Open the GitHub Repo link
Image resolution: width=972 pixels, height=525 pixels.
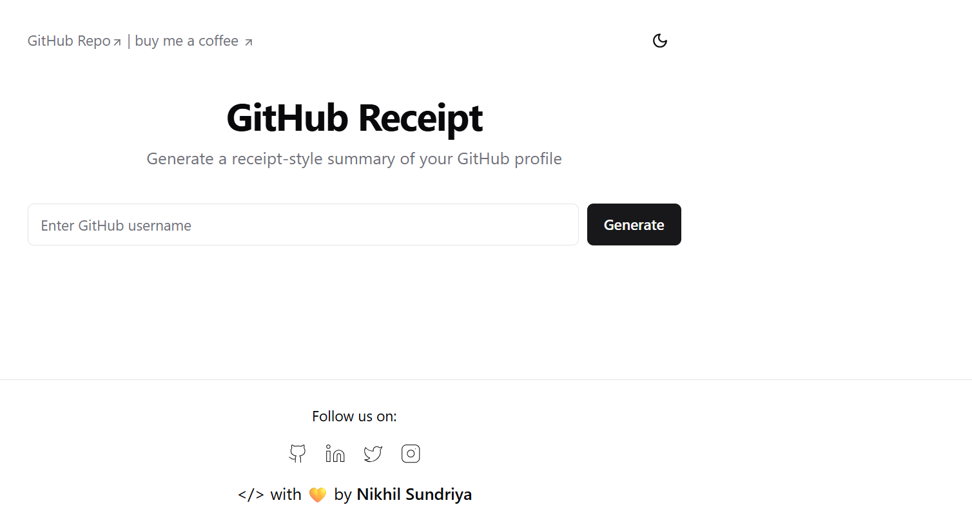coord(68,40)
